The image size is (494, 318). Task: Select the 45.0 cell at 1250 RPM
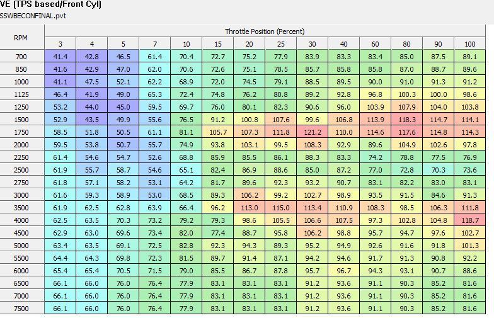click(123, 107)
